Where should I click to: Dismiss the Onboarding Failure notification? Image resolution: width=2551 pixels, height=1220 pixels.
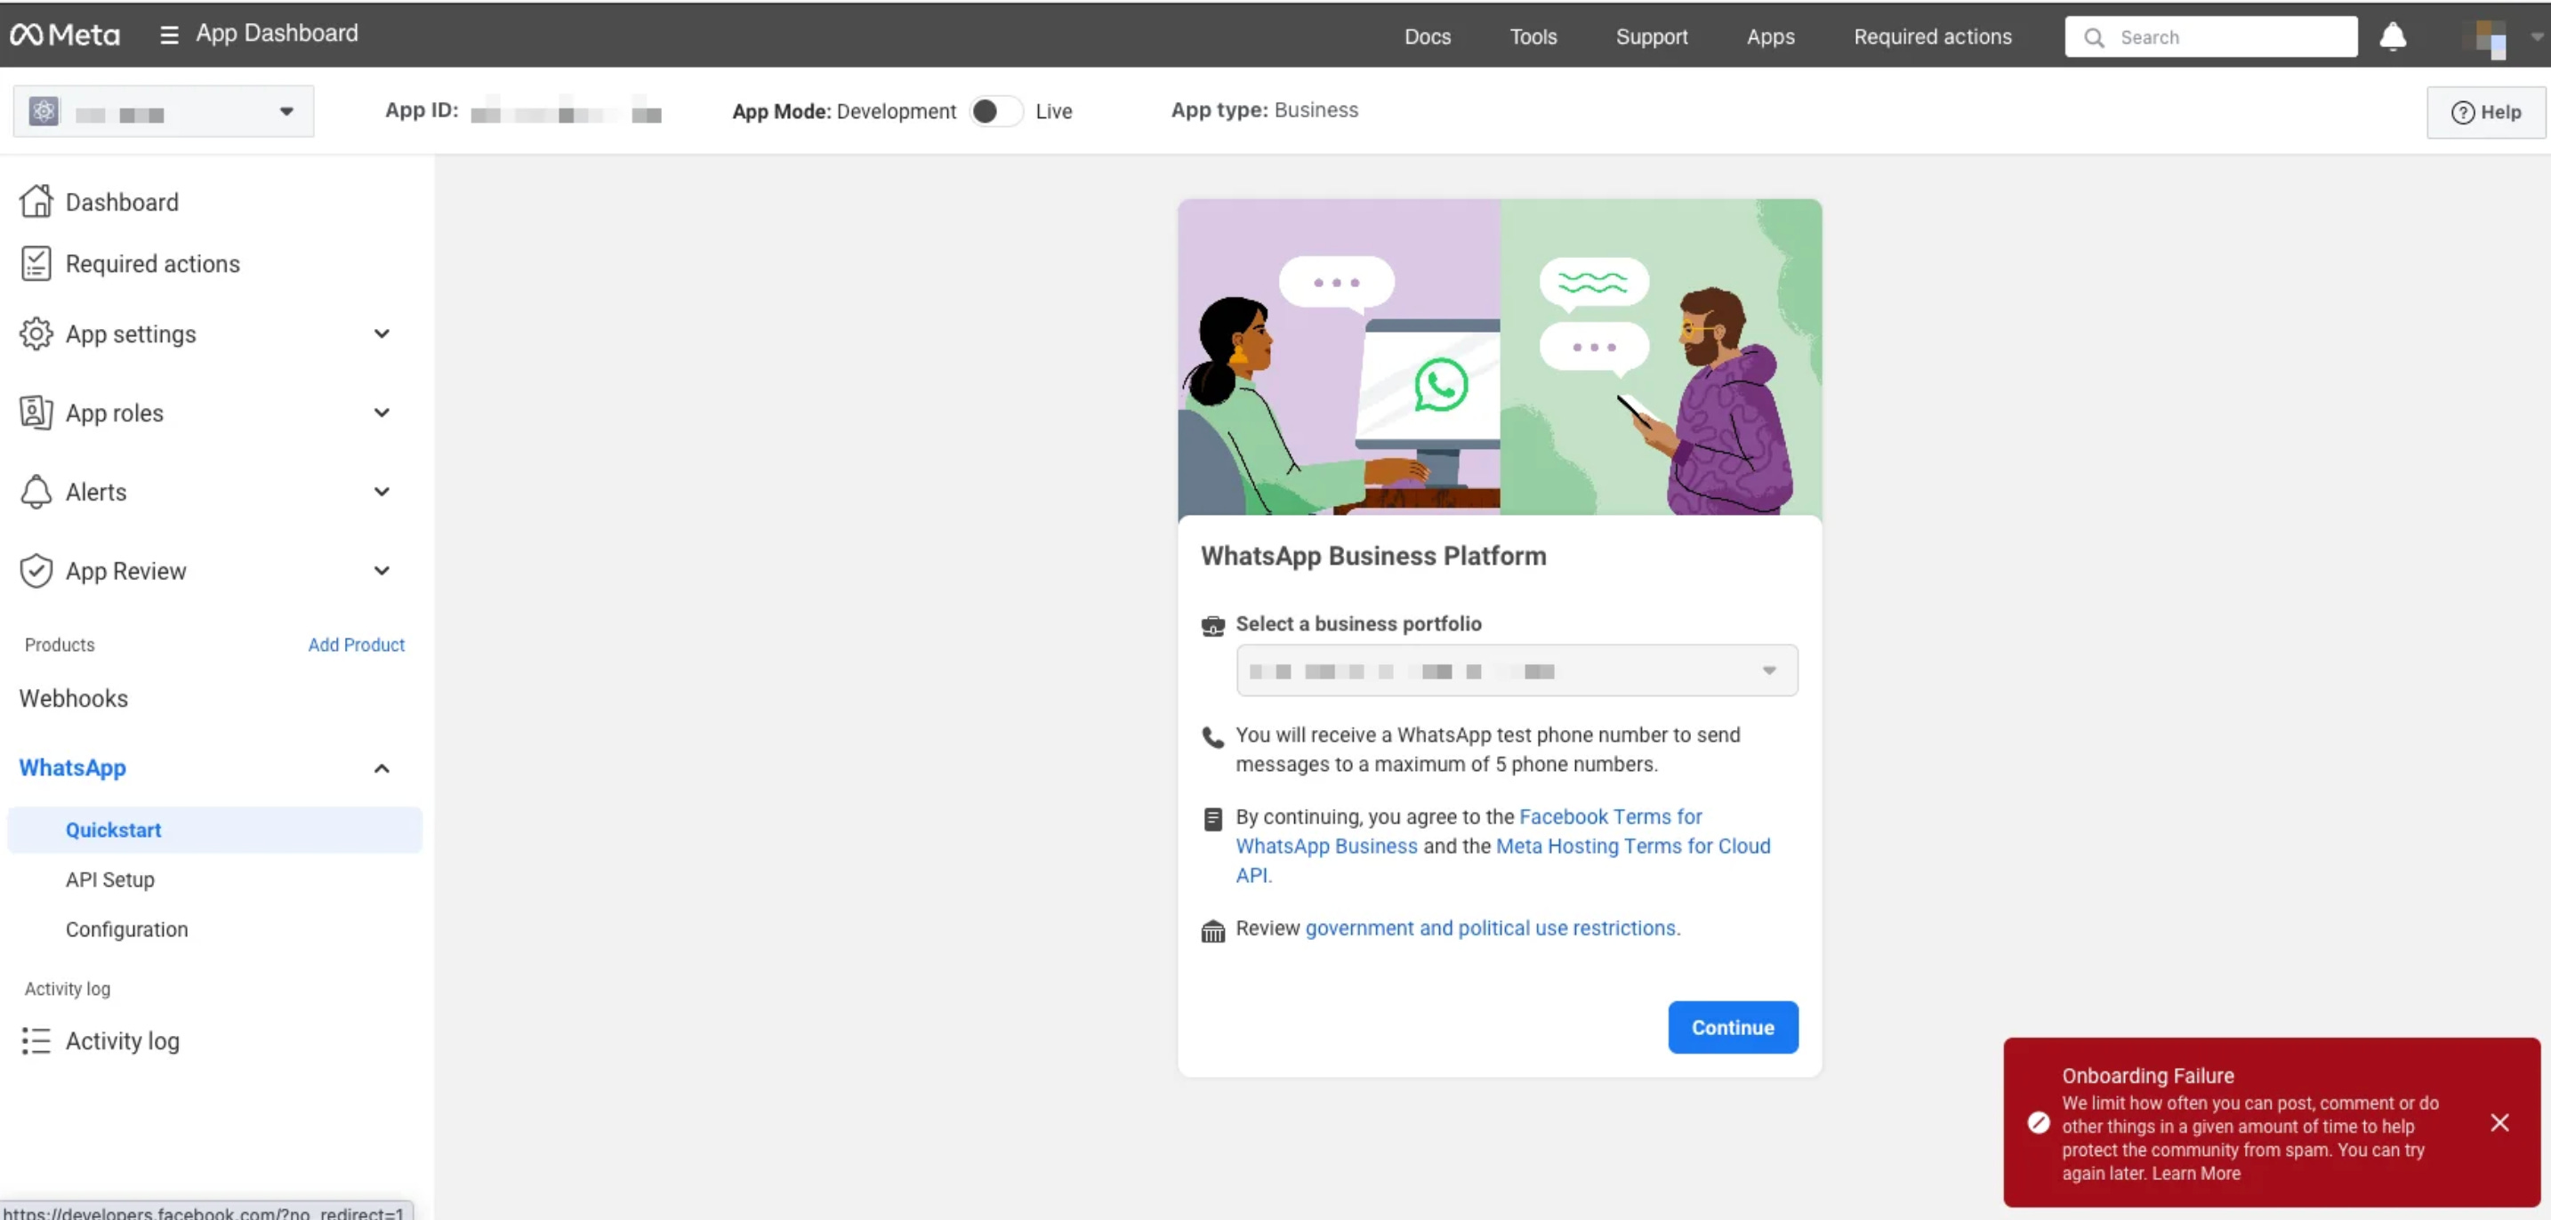click(2499, 1122)
